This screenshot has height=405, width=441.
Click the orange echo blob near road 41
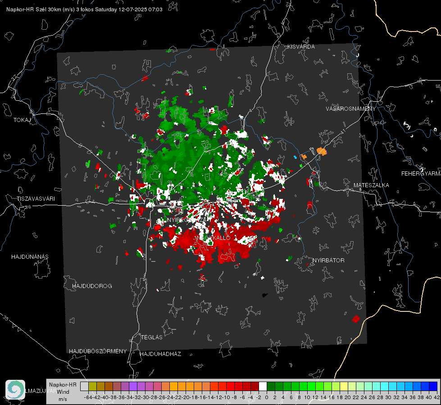322,151
